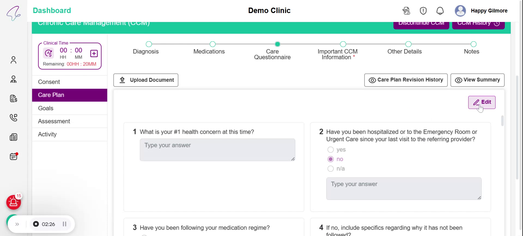This screenshot has width=523, height=236.
Task: Open CCM History panel
Action: pos(478,24)
